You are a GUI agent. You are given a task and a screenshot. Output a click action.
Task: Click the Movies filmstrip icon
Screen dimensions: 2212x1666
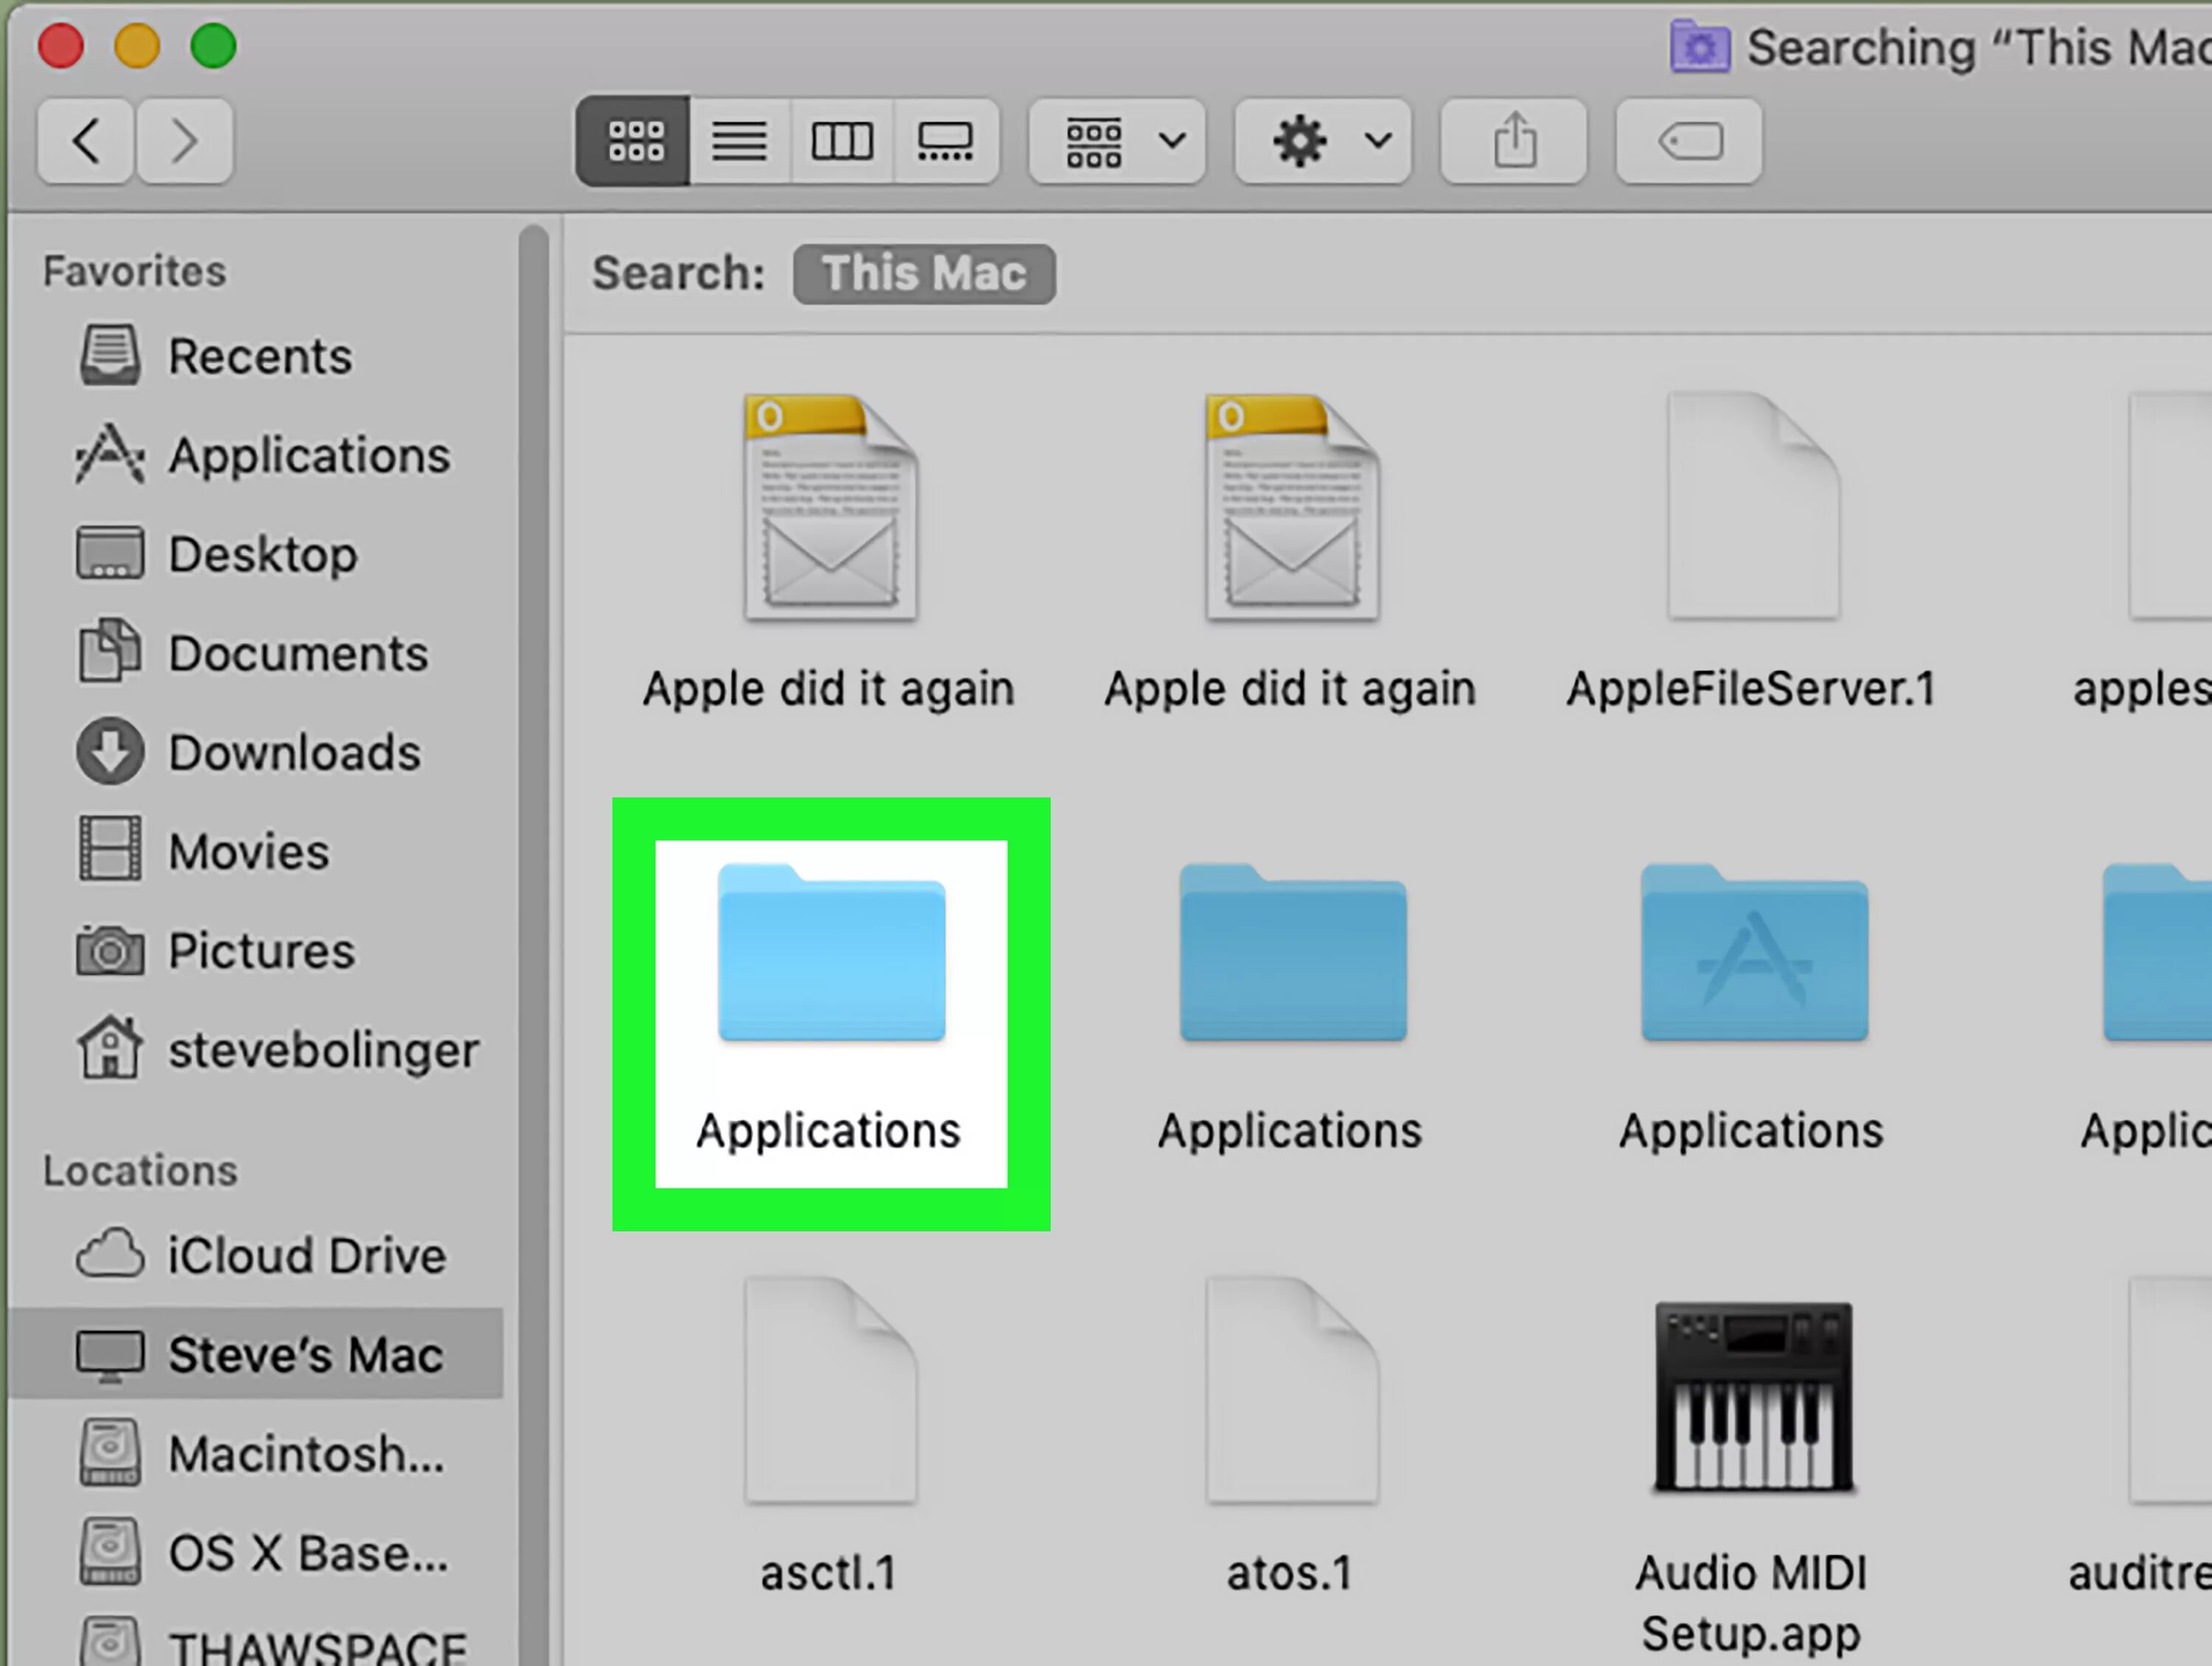(110, 849)
